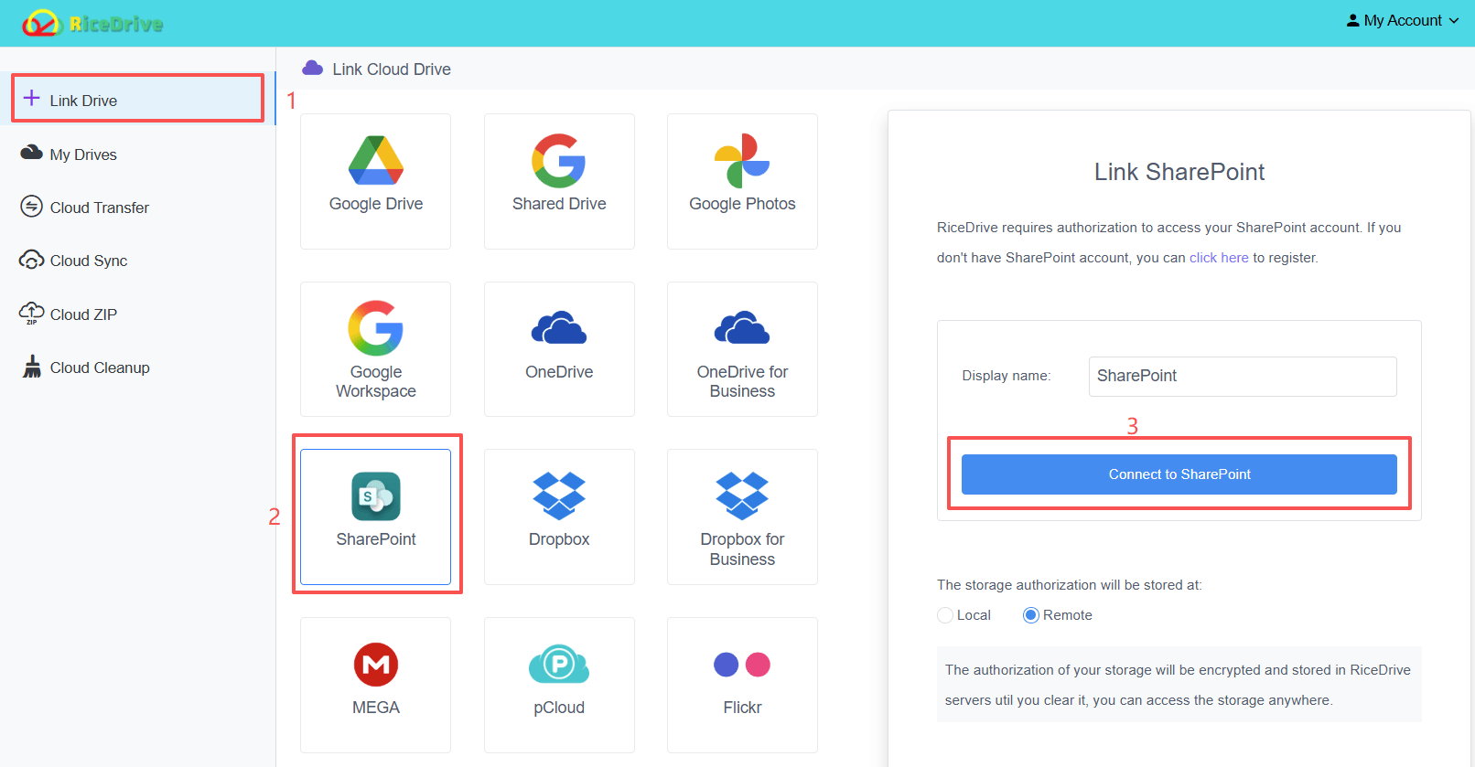Click the OneDrive for Business label text
The width and height of the screenshot is (1475, 767).
click(x=742, y=381)
